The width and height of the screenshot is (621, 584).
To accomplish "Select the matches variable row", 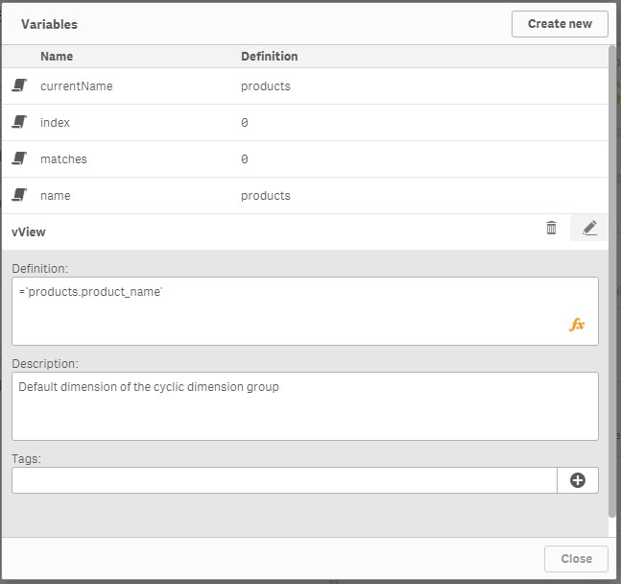I will click(x=305, y=159).
